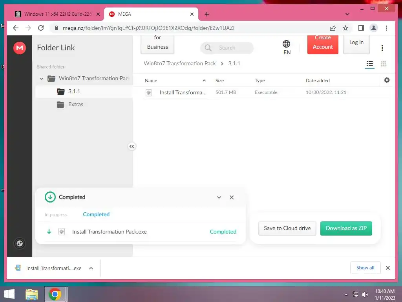Select the Install Transforma... file row
Viewport: 402px width, 302px height.
267,92
